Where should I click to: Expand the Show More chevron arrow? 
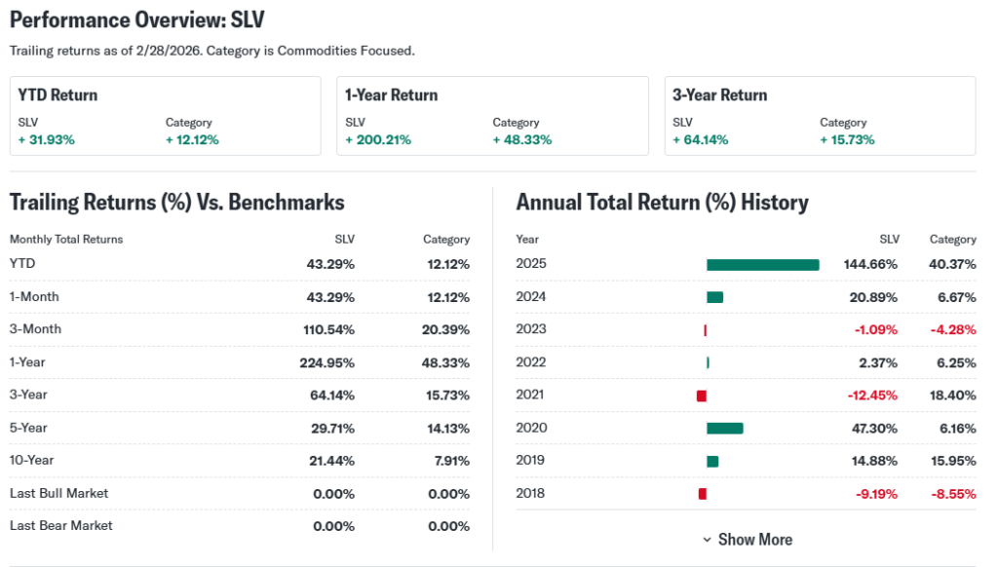pyautogui.click(x=707, y=540)
